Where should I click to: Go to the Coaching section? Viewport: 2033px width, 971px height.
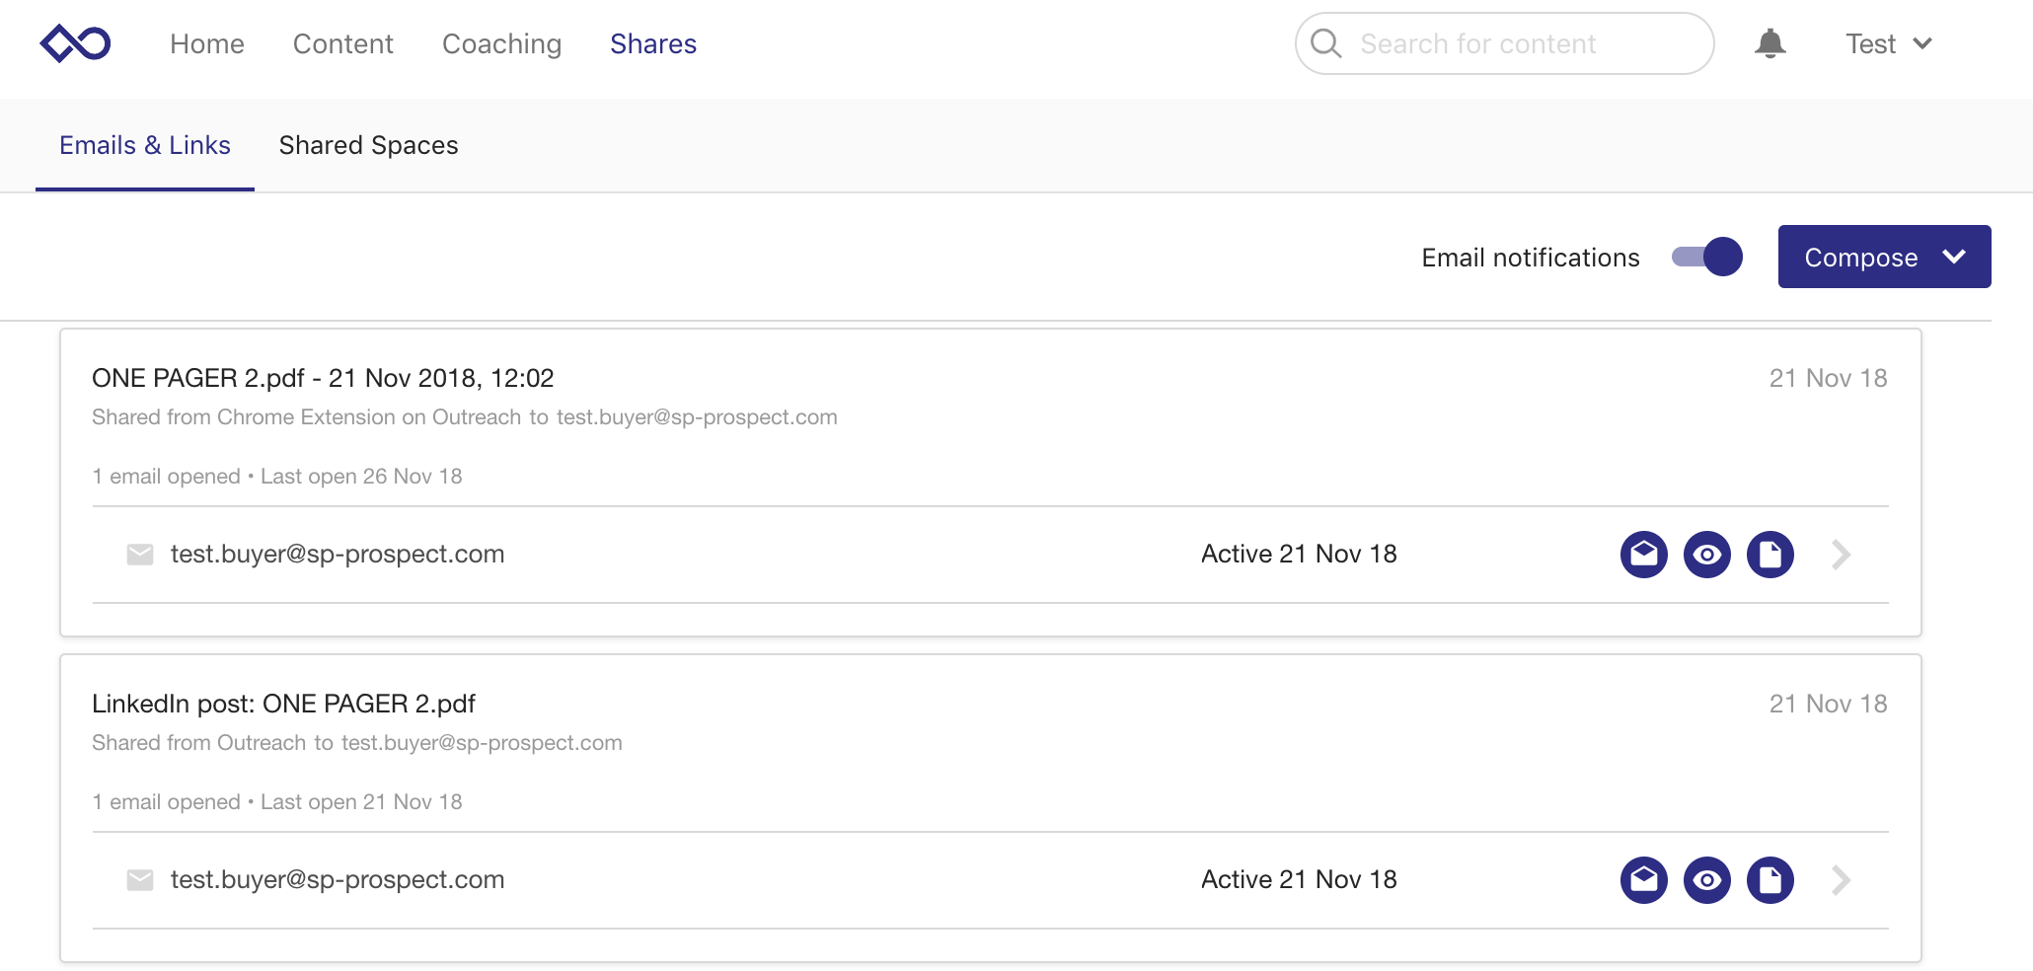pos(501,43)
